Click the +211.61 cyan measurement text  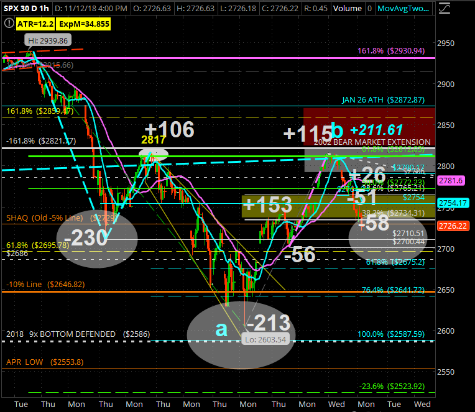click(x=377, y=130)
